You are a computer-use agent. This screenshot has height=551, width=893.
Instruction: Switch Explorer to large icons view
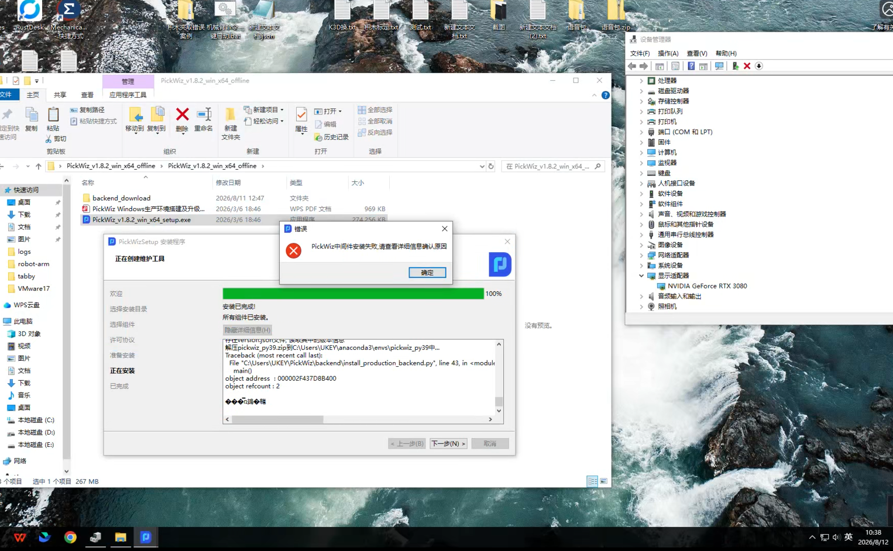(x=603, y=481)
